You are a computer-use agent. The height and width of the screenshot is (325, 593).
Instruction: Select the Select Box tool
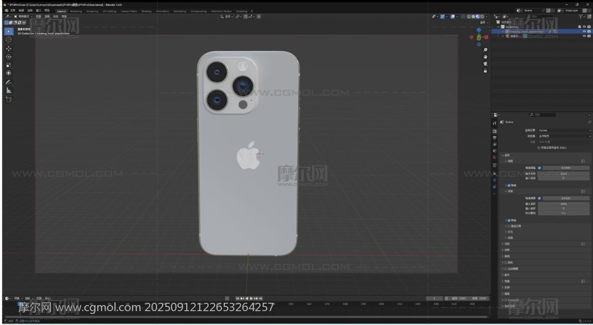(8, 31)
